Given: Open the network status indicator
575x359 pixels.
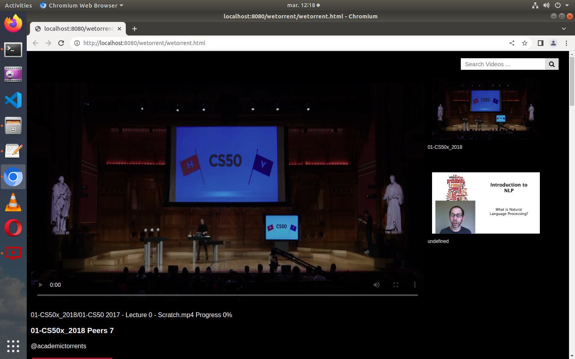Looking at the screenshot, I should tap(535, 6).
